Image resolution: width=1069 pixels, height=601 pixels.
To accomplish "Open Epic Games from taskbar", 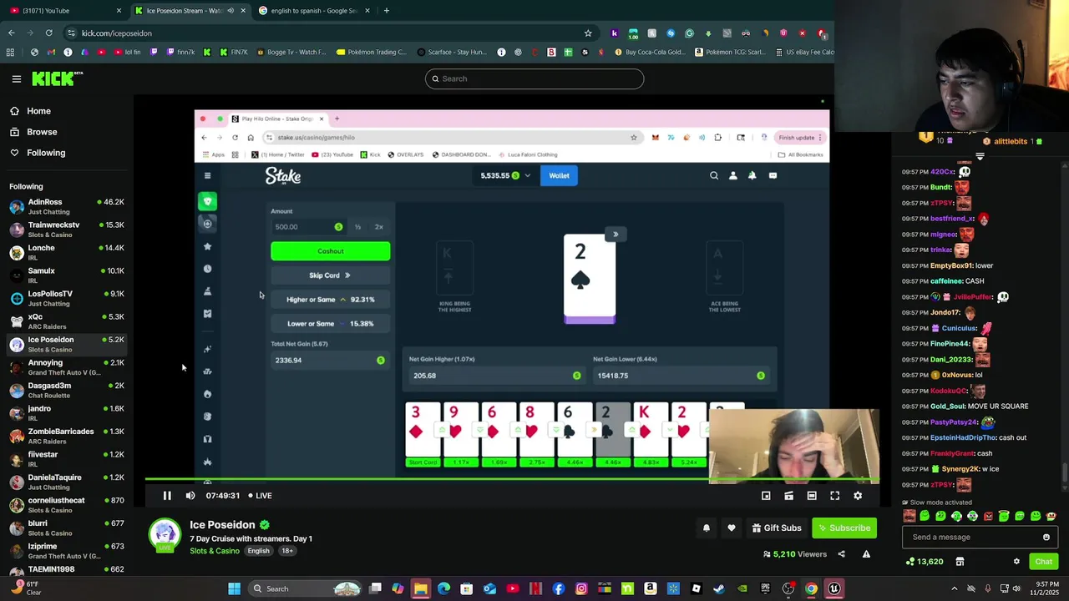I will [765, 589].
